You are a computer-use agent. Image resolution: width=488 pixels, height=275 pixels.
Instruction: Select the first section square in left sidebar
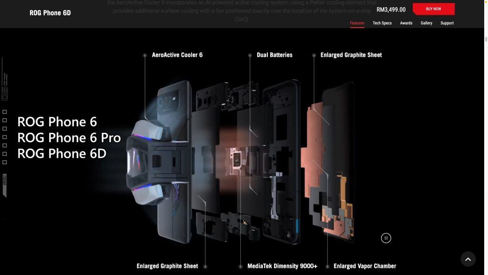(x=5, y=112)
